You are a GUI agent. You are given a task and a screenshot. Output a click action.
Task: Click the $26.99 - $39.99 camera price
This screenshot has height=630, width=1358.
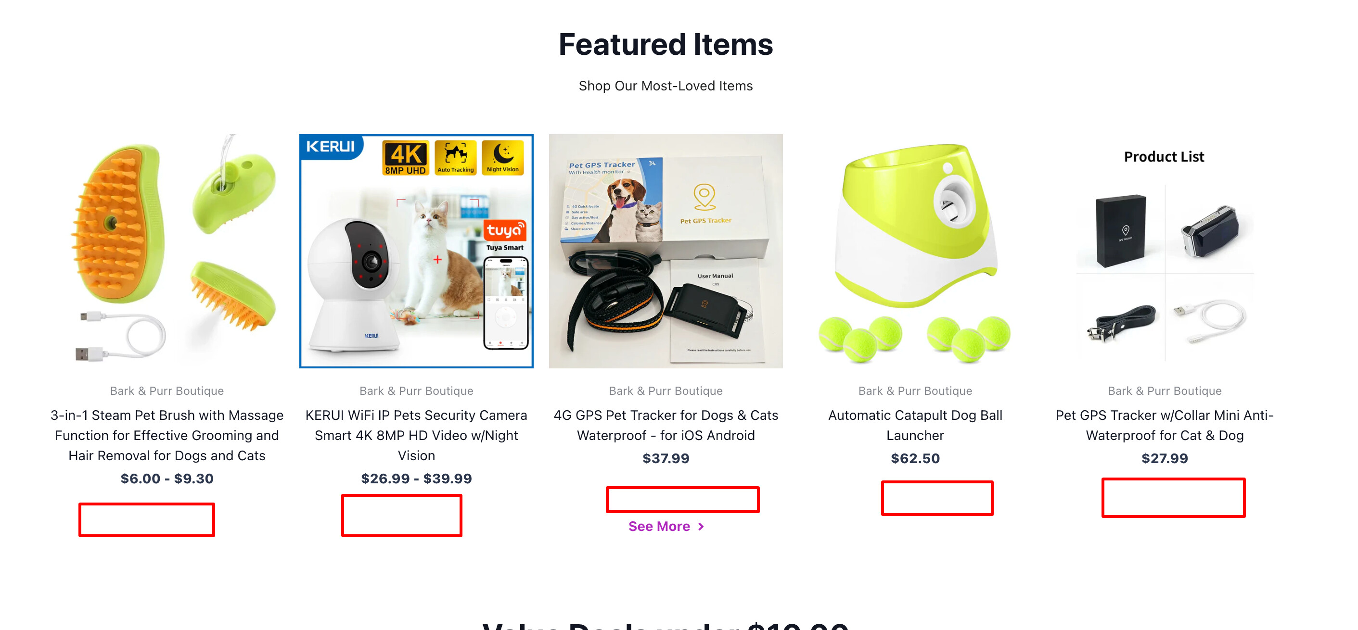pos(416,479)
